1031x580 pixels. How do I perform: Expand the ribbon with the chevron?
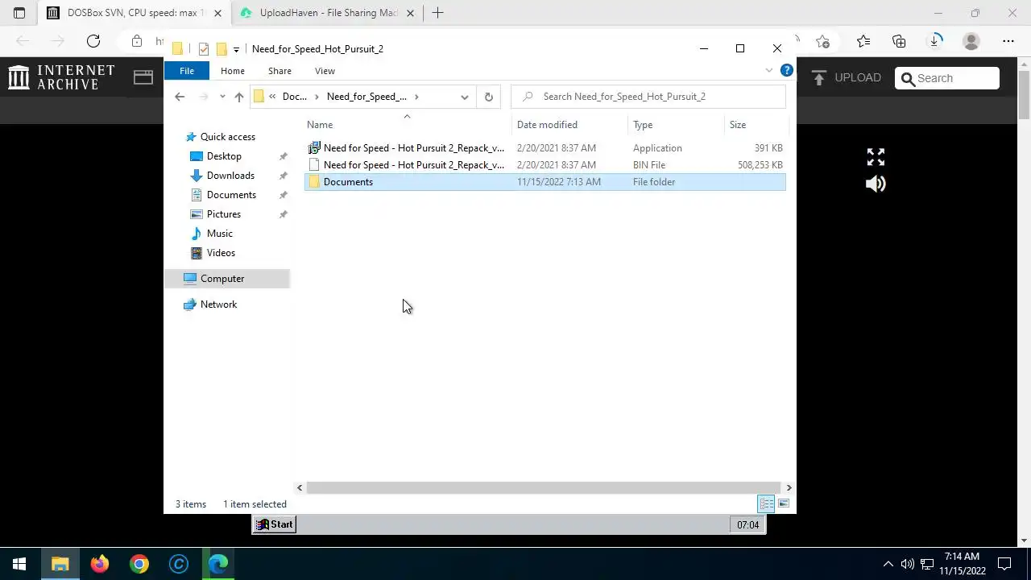[x=768, y=71]
